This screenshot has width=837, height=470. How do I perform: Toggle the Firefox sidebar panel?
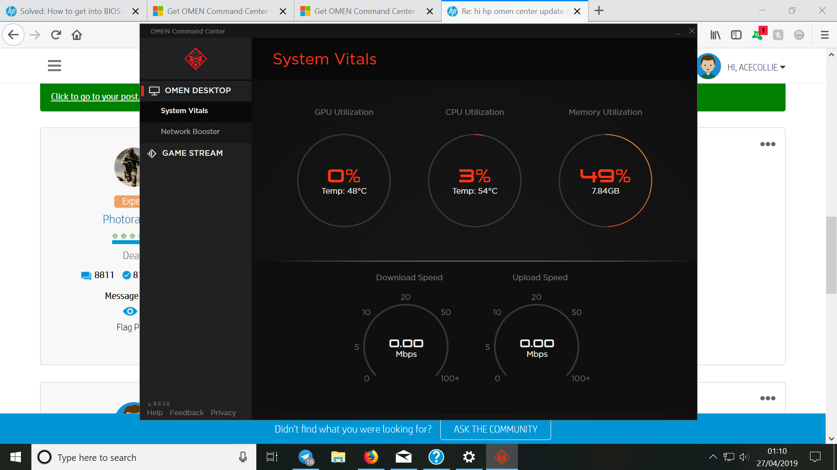[736, 35]
